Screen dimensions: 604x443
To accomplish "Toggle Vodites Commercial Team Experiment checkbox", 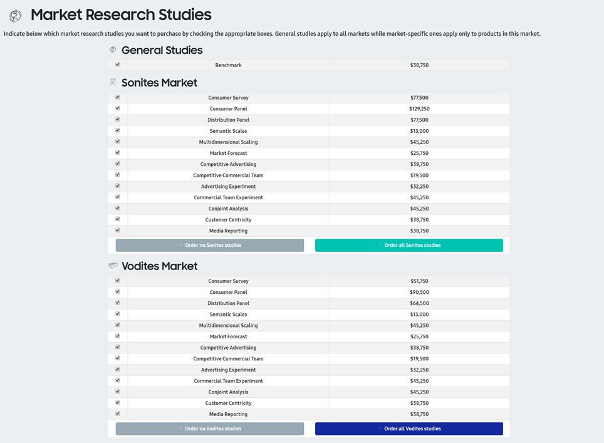I will (118, 380).
